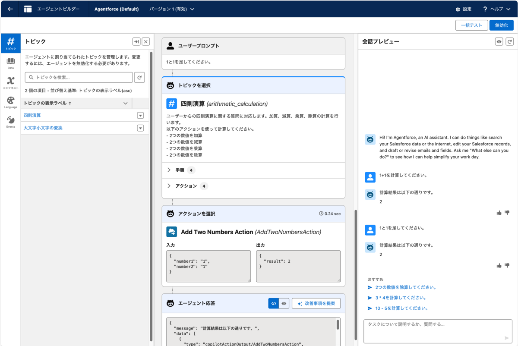Click the トピック panel vertical scrollbar
The image size is (518, 346).
152,196
